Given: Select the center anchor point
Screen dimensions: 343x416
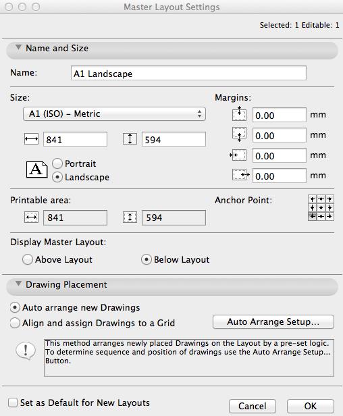Looking at the screenshot, I should pyautogui.click(x=321, y=208).
